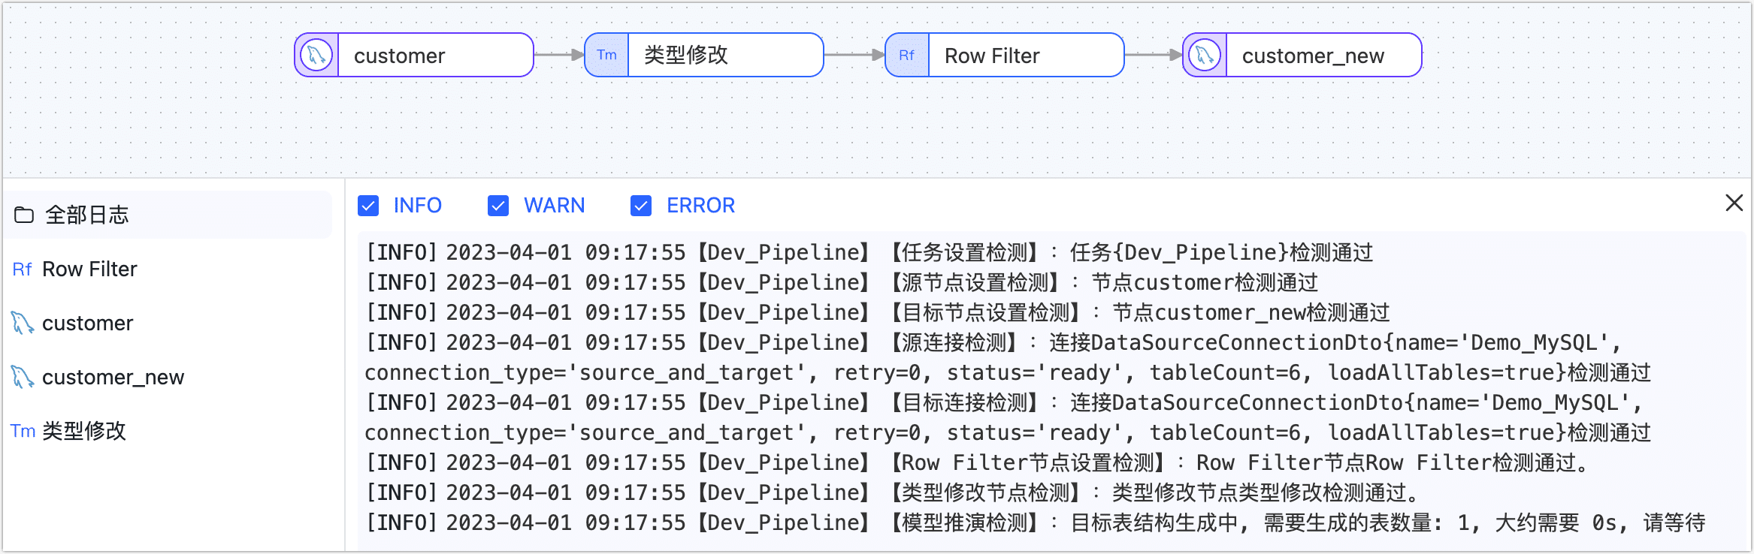Toggle the WARN log level checkbox

pyautogui.click(x=498, y=206)
